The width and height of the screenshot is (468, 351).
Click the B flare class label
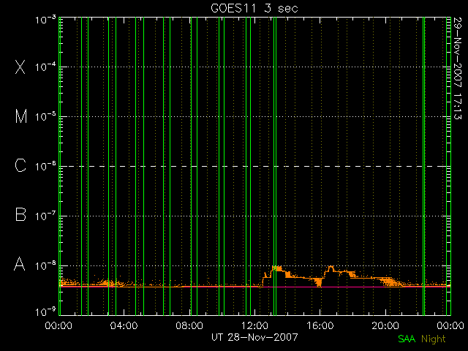20,214
